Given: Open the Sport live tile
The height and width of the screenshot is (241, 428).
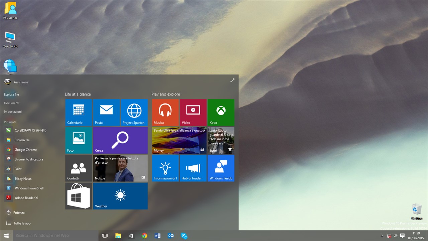Looking at the screenshot, I should pos(221,140).
